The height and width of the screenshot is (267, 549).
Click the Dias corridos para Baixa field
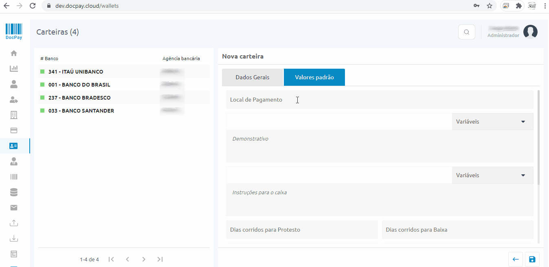[458, 230]
